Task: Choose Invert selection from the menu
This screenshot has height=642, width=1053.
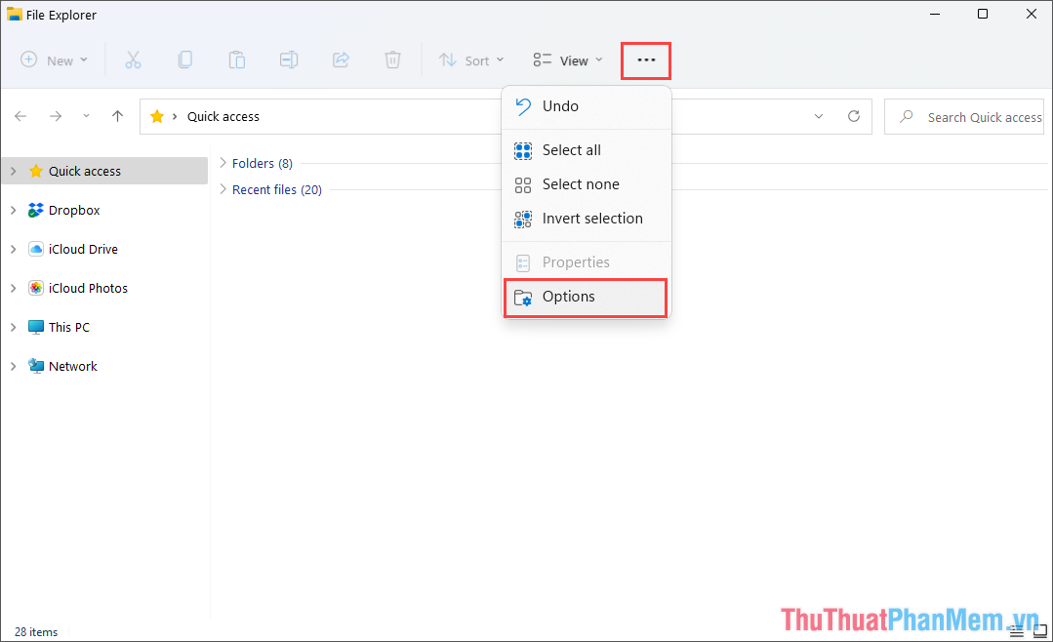Action: [x=591, y=219]
